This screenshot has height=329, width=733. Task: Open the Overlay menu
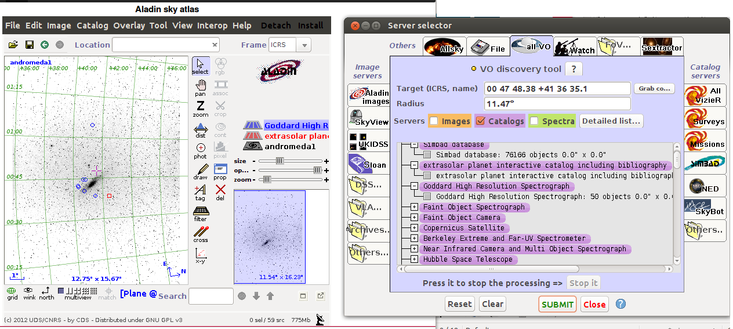click(129, 26)
